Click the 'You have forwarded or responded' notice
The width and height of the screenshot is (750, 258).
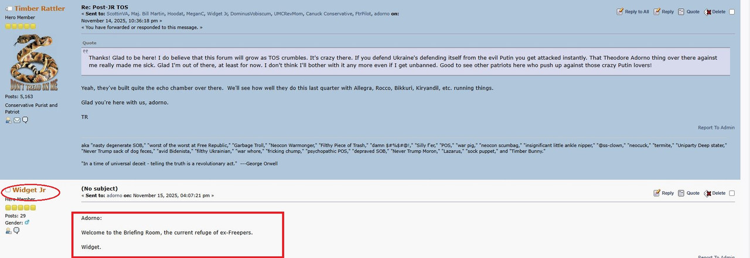click(x=141, y=27)
